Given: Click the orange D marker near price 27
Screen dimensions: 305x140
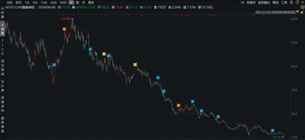Looking at the screenshot, I should tap(178, 105).
